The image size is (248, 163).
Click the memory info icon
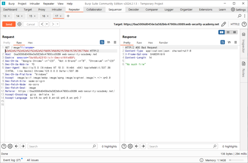pos(201,160)
